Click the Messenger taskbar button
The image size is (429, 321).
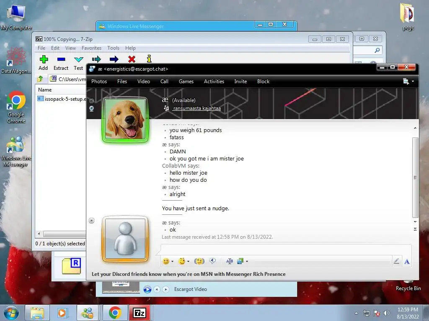click(x=88, y=313)
